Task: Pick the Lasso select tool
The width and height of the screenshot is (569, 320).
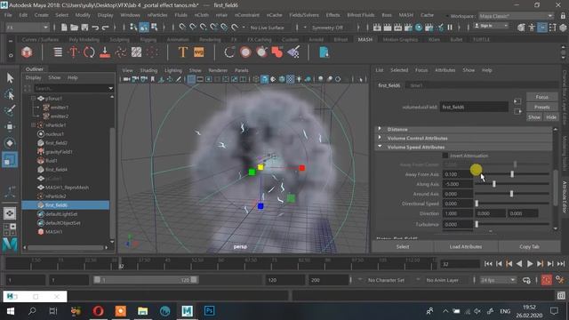Action: [x=10, y=94]
